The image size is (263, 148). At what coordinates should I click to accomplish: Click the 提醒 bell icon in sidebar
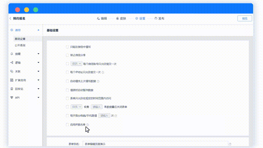[x=12, y=54]
